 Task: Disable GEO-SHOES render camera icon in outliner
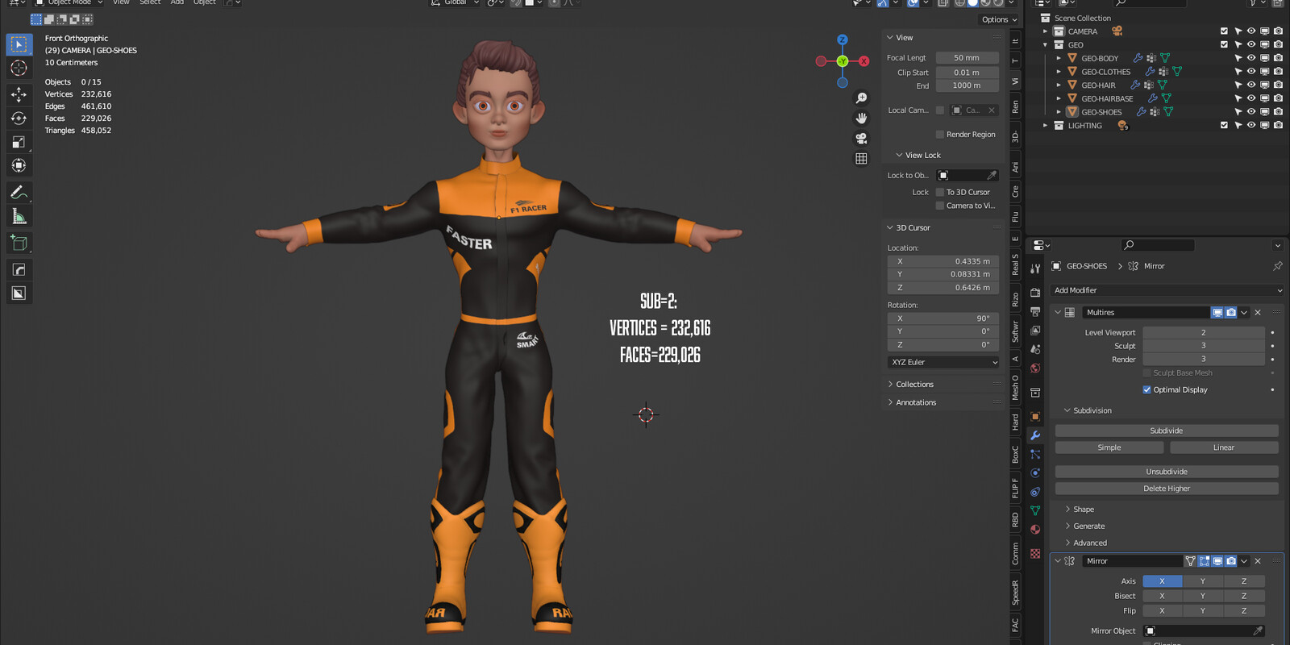tap(1278, 112)
